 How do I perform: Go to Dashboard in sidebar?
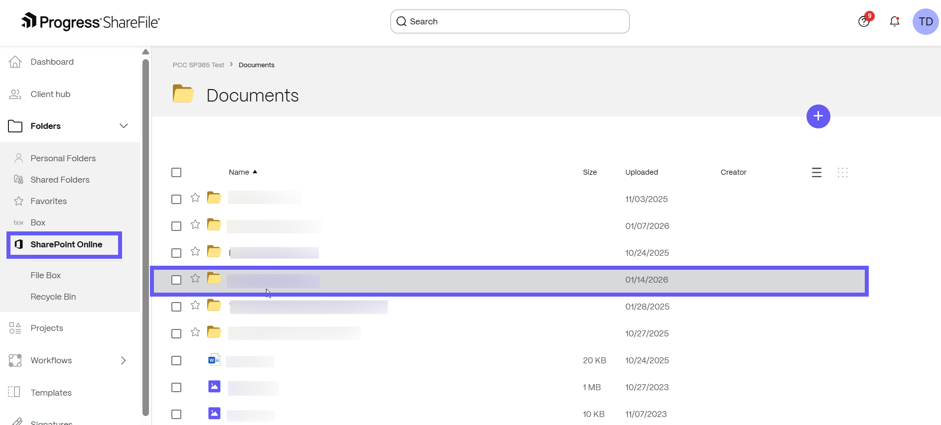click(x=52, y=62)
